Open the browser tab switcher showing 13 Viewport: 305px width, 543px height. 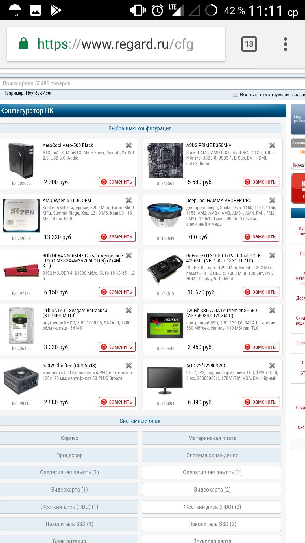(249, 44)
